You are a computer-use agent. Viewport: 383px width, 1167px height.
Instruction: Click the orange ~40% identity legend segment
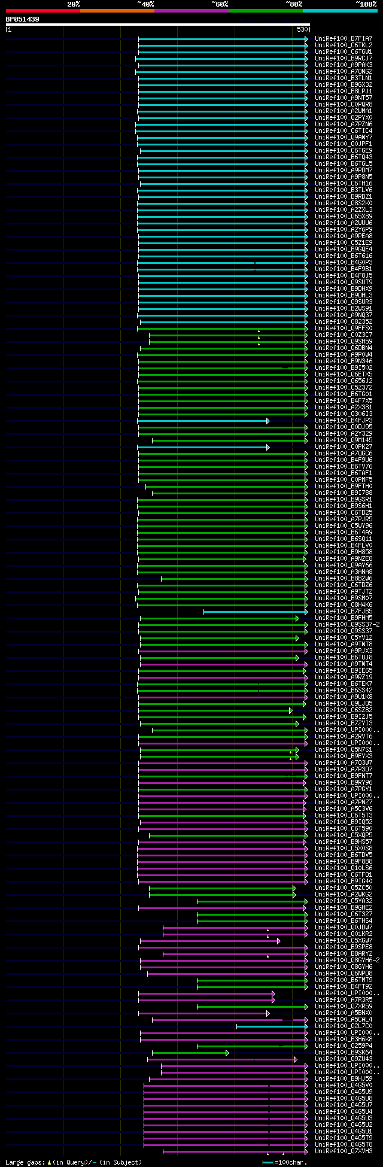117,11
